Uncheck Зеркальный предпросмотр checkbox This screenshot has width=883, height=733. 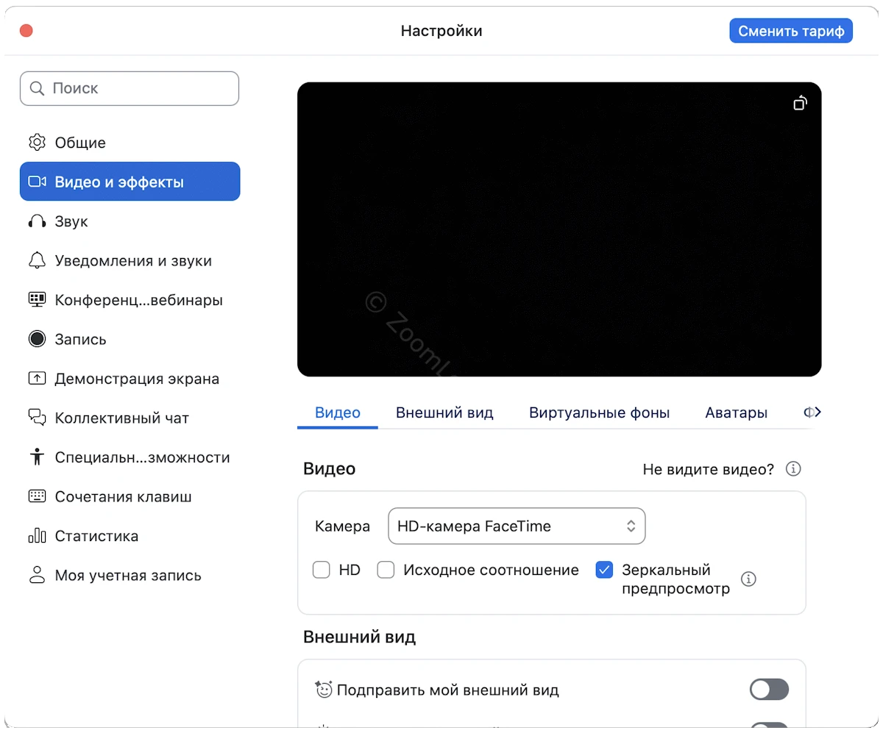click(x=604, y=570)
